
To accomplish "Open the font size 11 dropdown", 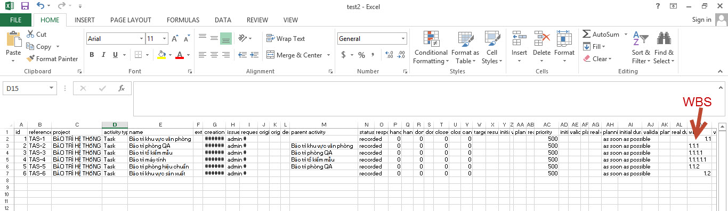I will (x=164, y=39).
